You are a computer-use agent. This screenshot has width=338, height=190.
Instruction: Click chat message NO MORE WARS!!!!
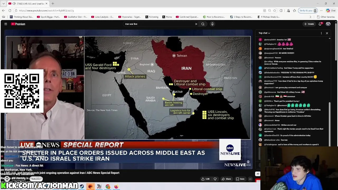[x=287, y=53]
